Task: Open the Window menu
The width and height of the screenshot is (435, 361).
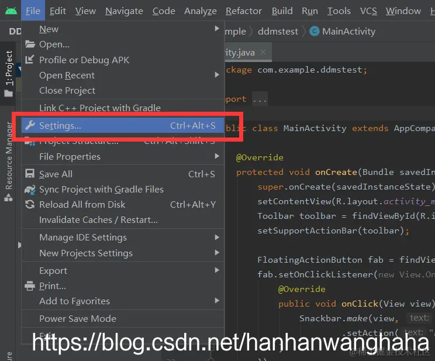Action: [x=403, y=11]
